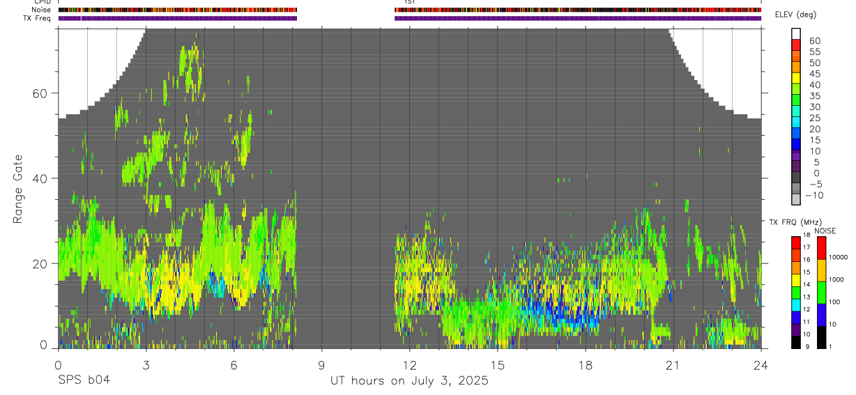Click the orange NOISE segment between 1000 and 10000

coord(821,270)
